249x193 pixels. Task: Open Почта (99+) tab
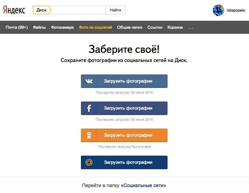pyautogui.click(x=17, y=27)
